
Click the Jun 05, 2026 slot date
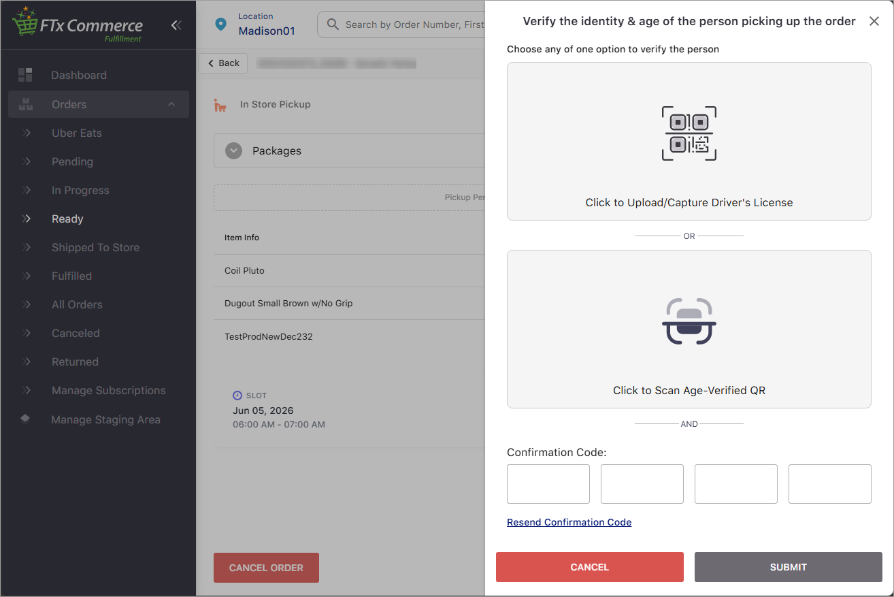click(x=263, y=411)
